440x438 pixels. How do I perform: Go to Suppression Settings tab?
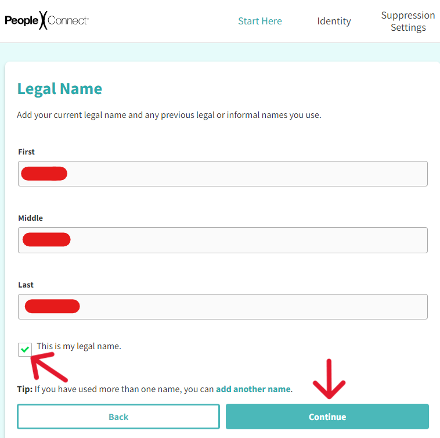pyautogui.click(x=408, y=21)
